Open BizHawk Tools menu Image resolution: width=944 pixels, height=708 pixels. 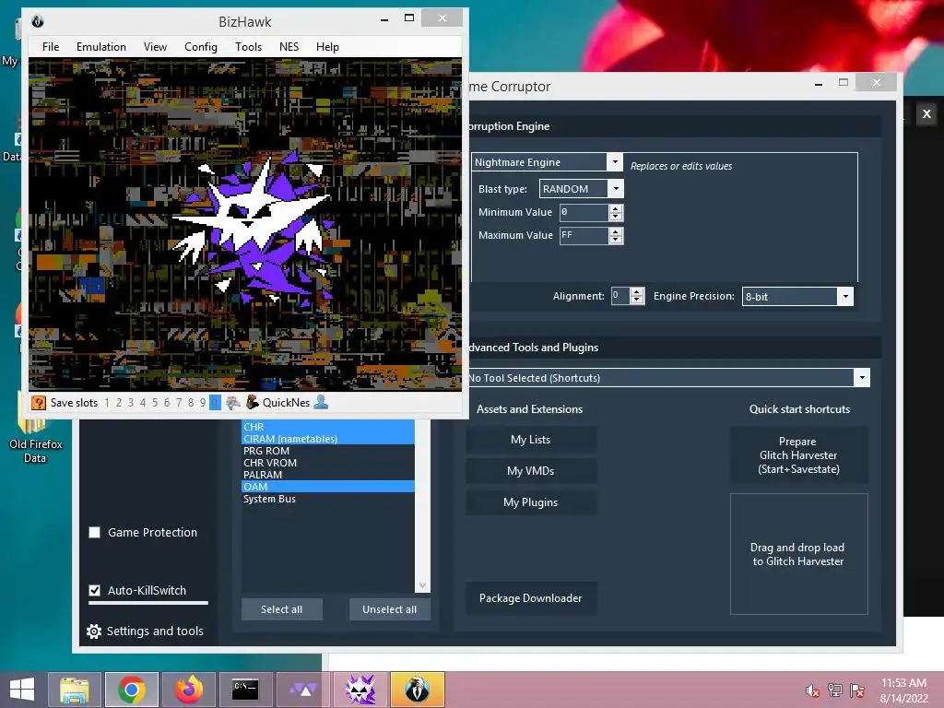(x=248, y=47)
